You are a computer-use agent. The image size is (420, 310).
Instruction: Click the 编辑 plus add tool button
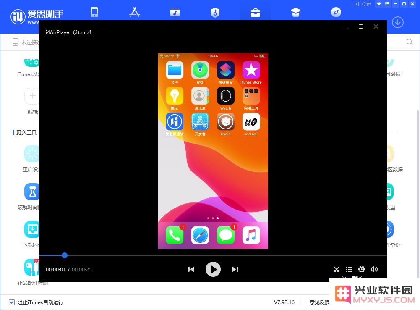tap(32, 96)
